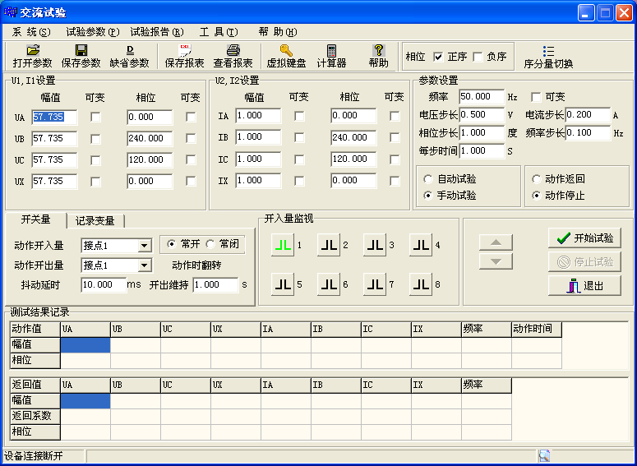
Task: Tick the IA amplitude 可变 checkbox
Action: tap(299, 116)
